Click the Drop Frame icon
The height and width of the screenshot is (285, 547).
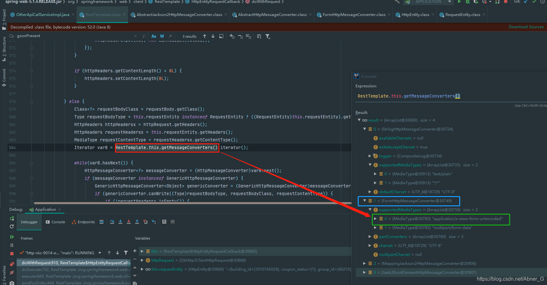pos(145,222)
